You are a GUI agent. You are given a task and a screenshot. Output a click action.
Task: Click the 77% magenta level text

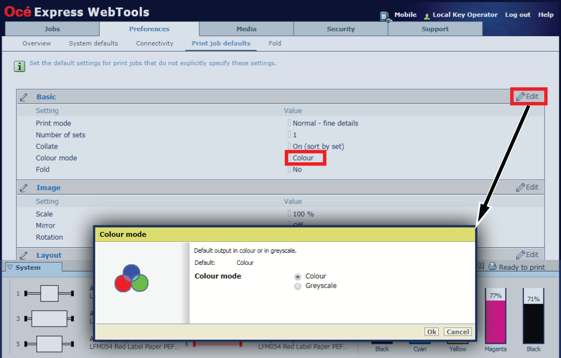[x=495, y=296]
